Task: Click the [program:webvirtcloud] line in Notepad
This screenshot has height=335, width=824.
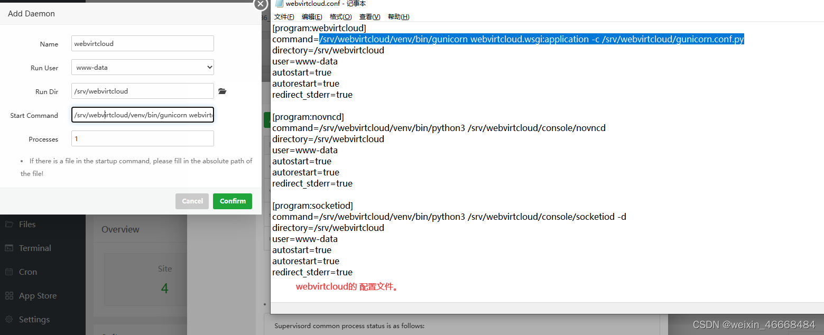Action: click(x=319, y=28)
